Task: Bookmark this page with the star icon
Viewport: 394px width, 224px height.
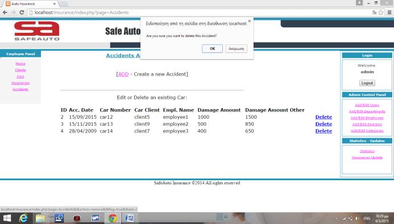Action: pyautogui.click(x=381, y=13)
